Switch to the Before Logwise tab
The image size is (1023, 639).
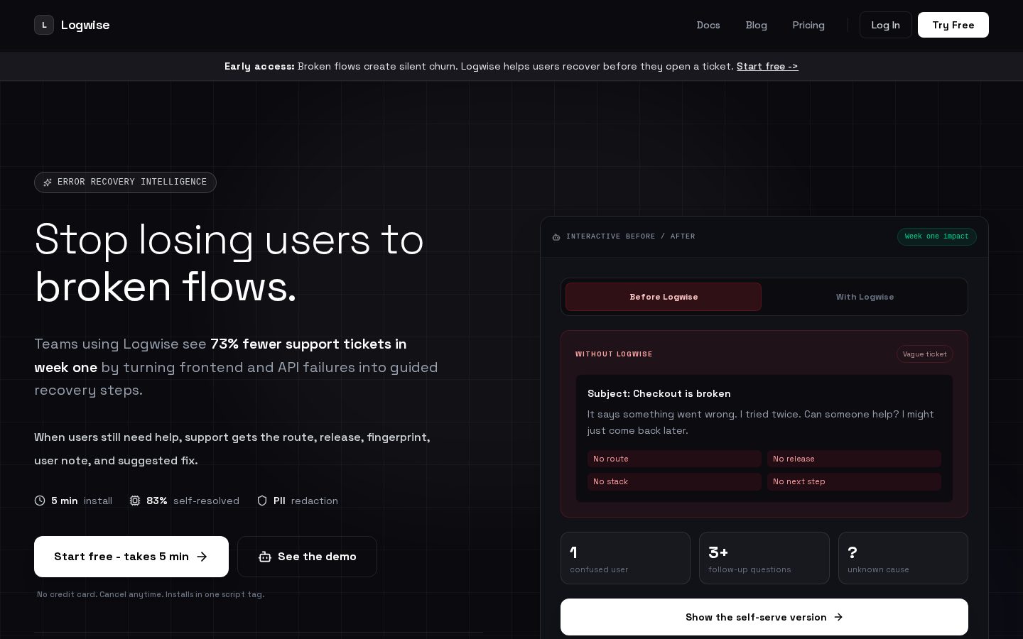coord(664,297)
